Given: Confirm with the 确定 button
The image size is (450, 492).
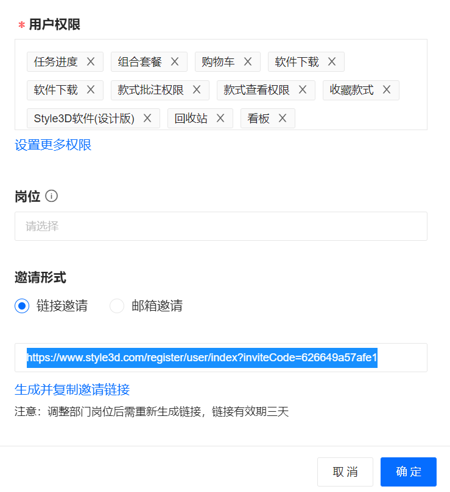Looking at the screenshot, I should 408,472.
